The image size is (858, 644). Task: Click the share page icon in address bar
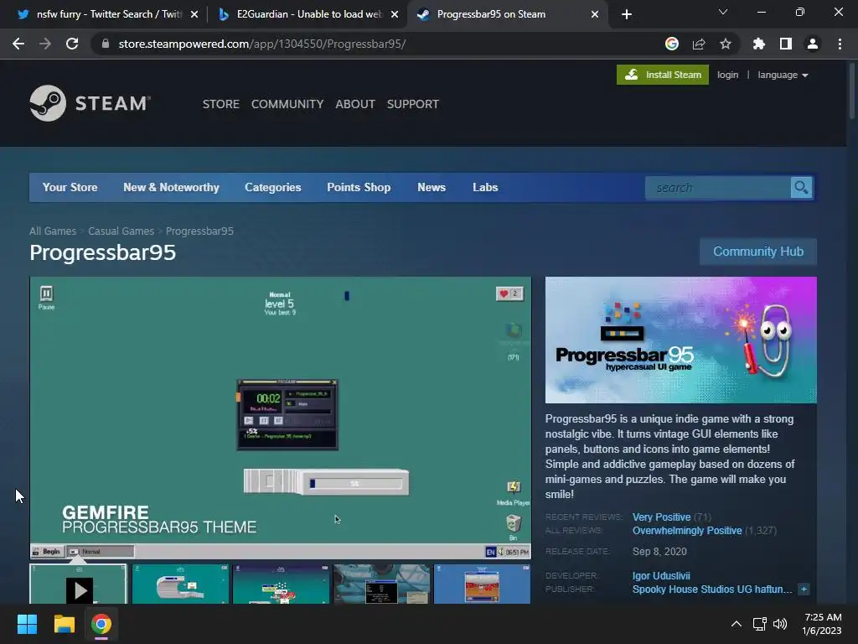coord(698,44)
